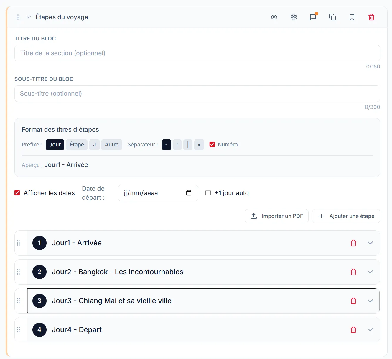Expand the Jour3 Chiang Mai step
The image size is (392, 359).
tap(370, 301)
